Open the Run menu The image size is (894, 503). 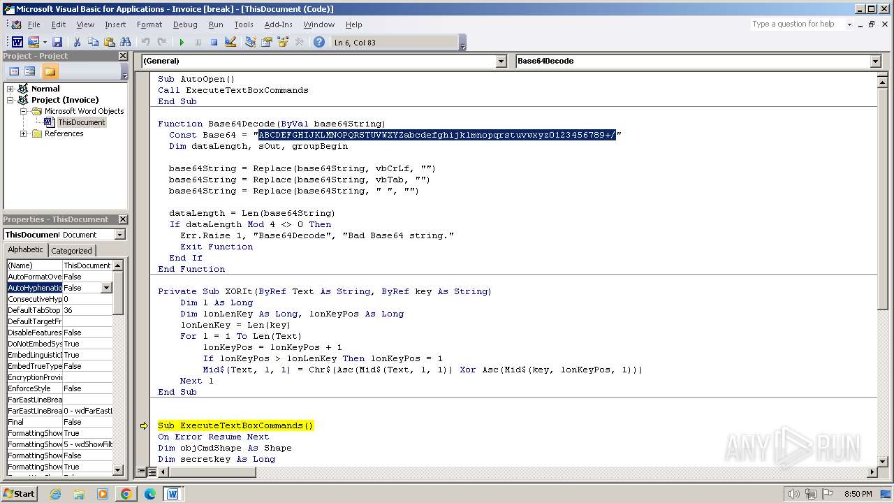216,24
